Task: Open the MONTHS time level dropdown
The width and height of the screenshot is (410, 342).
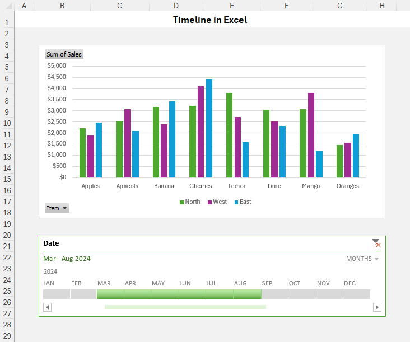Action: (x=362, y=259)
